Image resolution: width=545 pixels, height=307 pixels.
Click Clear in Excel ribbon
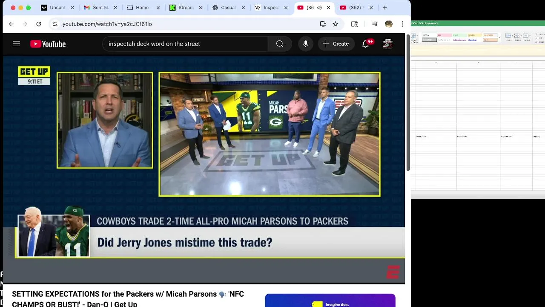[539, 42]
